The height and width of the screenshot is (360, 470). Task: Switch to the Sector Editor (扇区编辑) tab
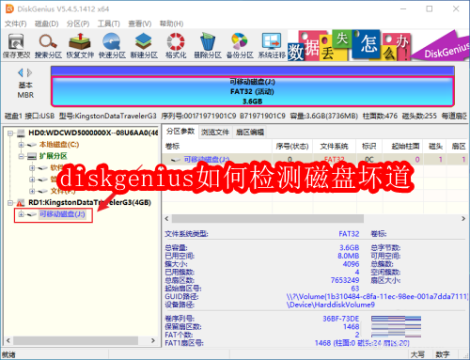point(250,133)
